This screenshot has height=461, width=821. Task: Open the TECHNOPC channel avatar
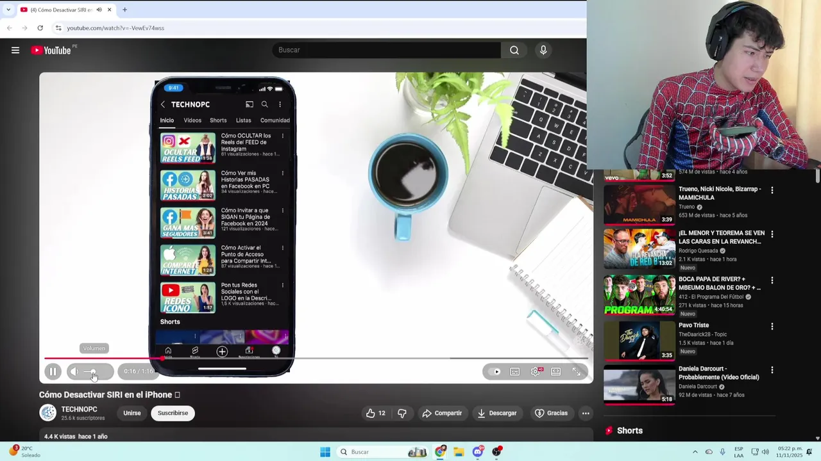click(48, 413)
